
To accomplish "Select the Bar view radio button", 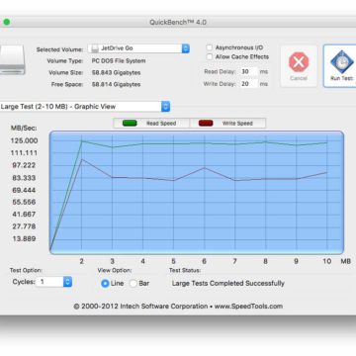I will pos(133,283).
